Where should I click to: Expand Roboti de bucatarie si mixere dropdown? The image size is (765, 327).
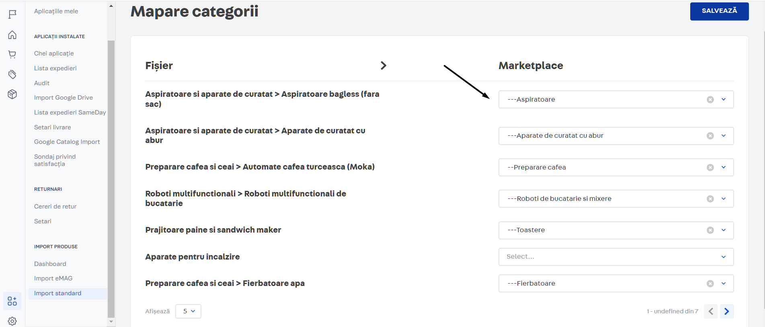723,199
